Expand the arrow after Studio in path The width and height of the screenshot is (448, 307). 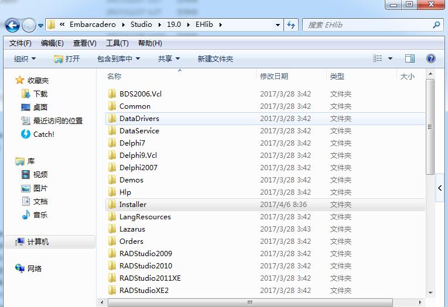159,25
